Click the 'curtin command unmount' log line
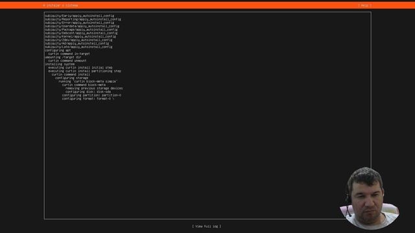 67,60
